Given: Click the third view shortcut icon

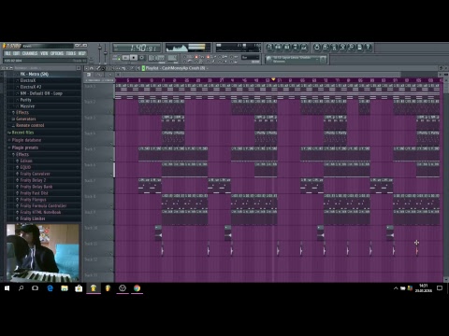Looking at the screenshot, I should point(287,48).
